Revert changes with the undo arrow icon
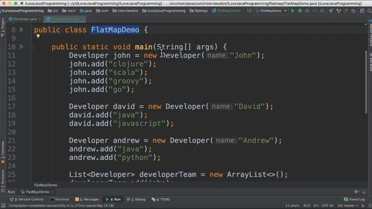The image size is (372, 209). point(353,11)
